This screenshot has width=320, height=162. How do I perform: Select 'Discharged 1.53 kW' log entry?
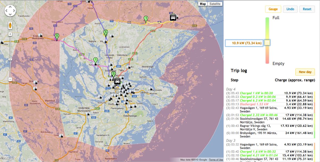point(254,104)
